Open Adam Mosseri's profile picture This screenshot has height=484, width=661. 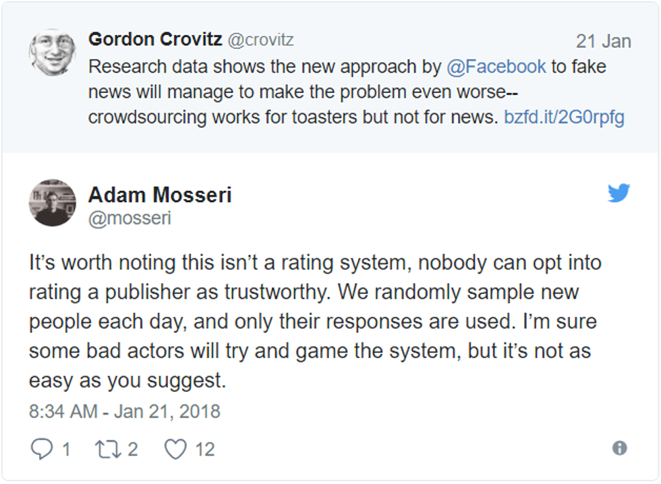click(53, 203)
